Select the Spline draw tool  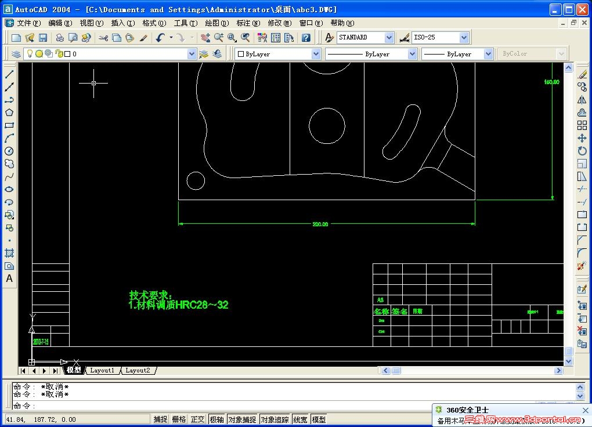[x=9, y=177]
